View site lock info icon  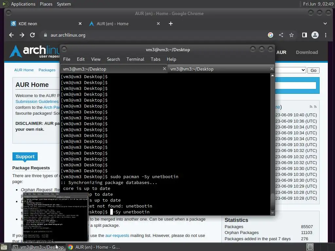pos(45,35)
